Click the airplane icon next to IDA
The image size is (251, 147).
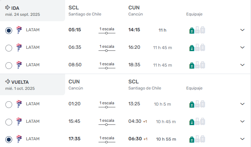tap(7, 7)
